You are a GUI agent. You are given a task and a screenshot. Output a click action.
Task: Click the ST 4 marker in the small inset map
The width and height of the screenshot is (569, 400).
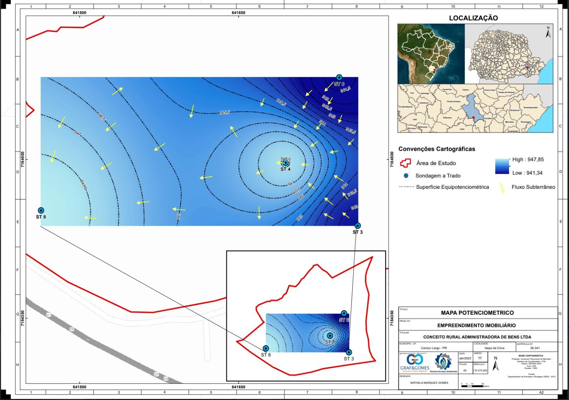point(330,336)
